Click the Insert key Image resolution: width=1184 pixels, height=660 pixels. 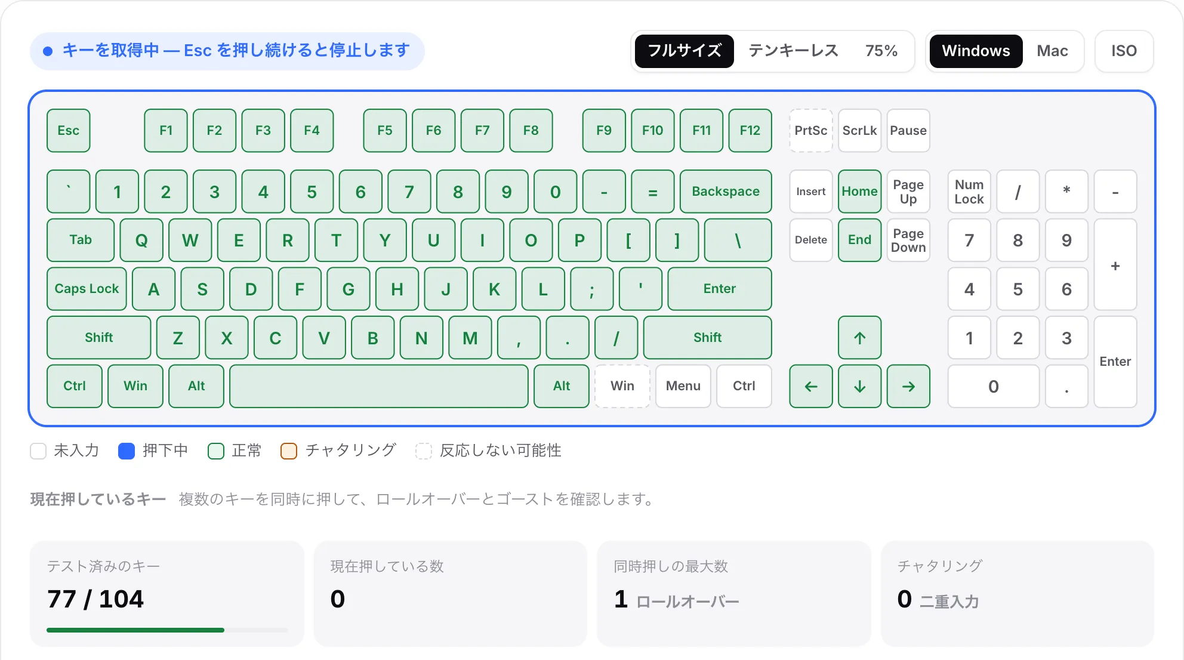pyautogui.click(x=811, y=192)
